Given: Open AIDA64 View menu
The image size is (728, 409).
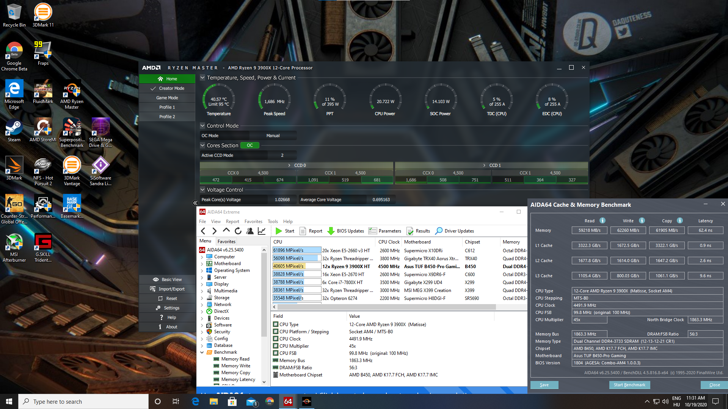Looking at the screenshot, I should click(216, 222).
